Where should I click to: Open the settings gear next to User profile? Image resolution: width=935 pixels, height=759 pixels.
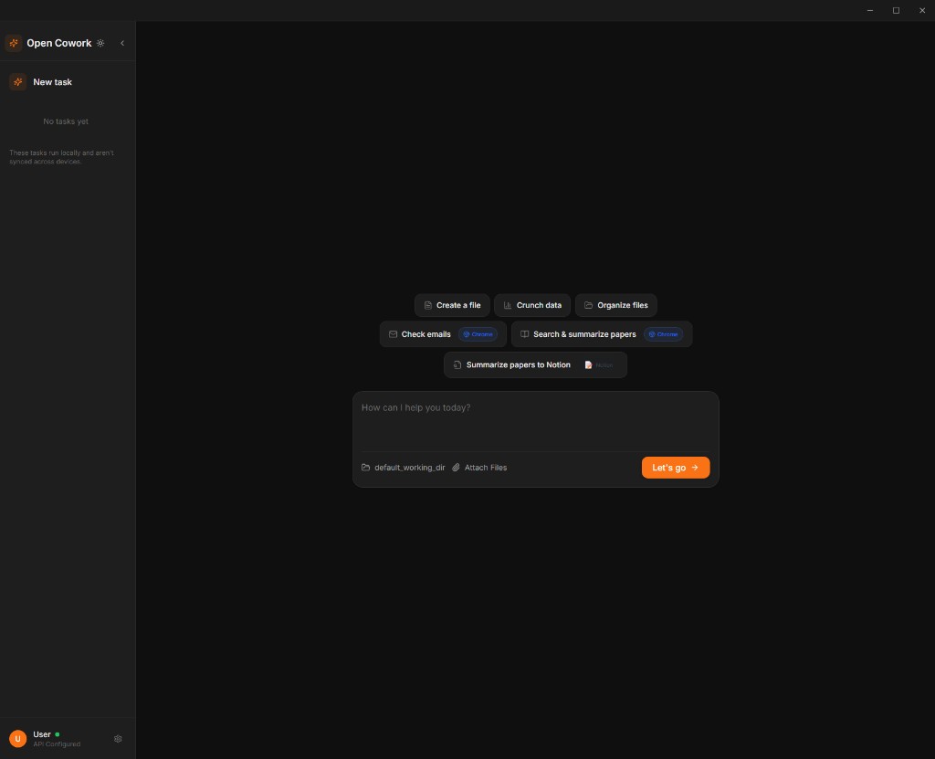tap(117, 738)
